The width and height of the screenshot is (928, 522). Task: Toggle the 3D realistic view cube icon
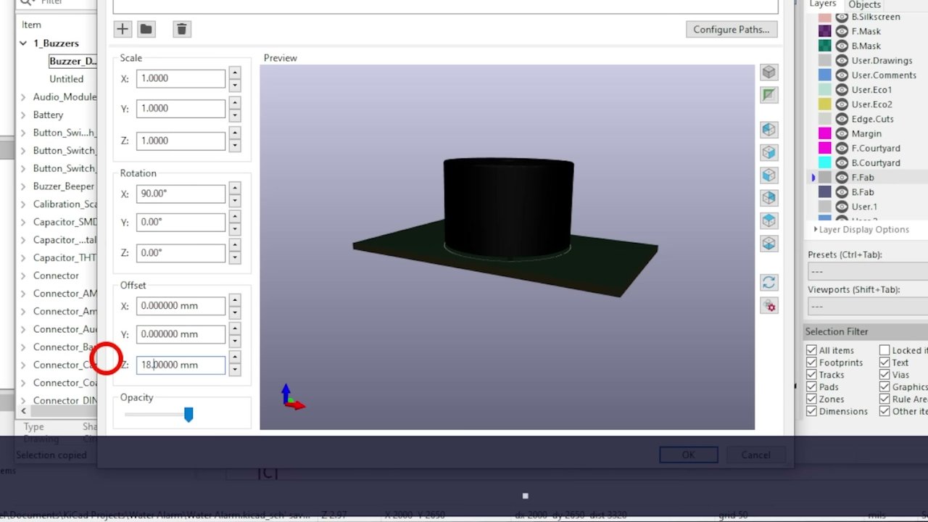768,72
